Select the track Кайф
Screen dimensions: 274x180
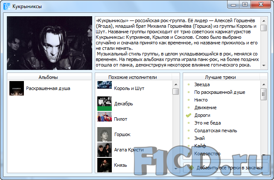coord(200,146)
